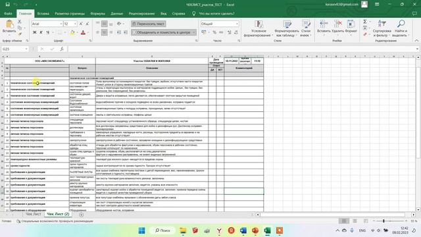Click the Clear eraser icon
Screen dimensions: 421x237
[365, 34]
